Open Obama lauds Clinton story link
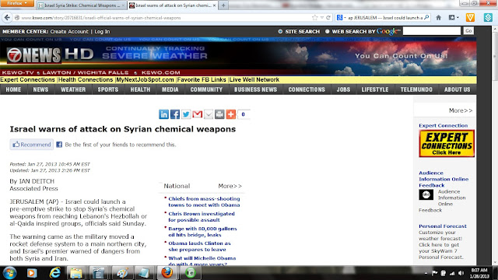This screenshot has height=280, width=498. point(199,247)
